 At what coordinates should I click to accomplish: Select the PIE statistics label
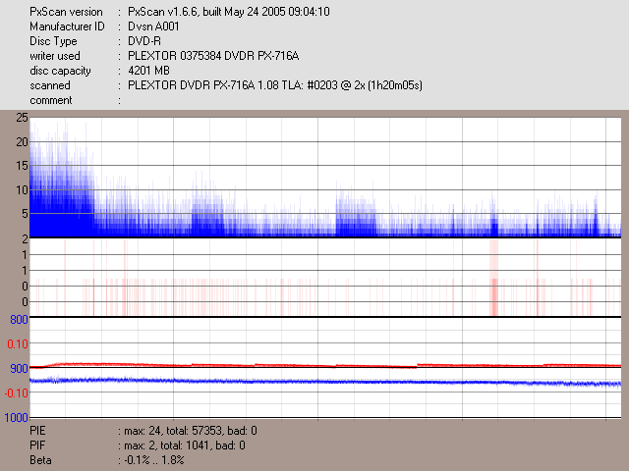37,431
